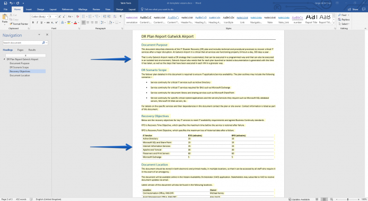The width and height of the screenshot is (368, 201).
Task: Justify the paragraph text
Action: (96, 23)
